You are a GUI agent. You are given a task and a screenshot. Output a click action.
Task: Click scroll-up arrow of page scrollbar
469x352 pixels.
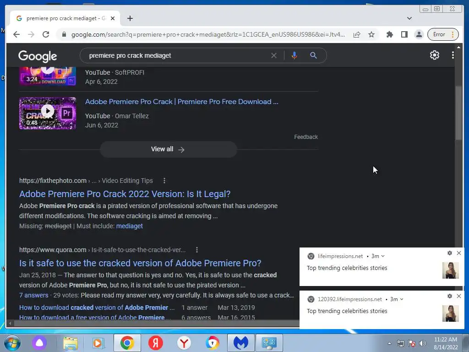point(458,47)
